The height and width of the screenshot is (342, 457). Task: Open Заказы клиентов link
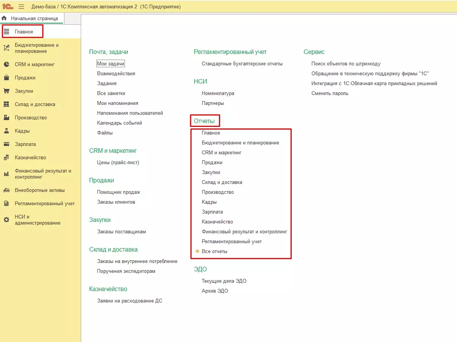tap(116, 202)
